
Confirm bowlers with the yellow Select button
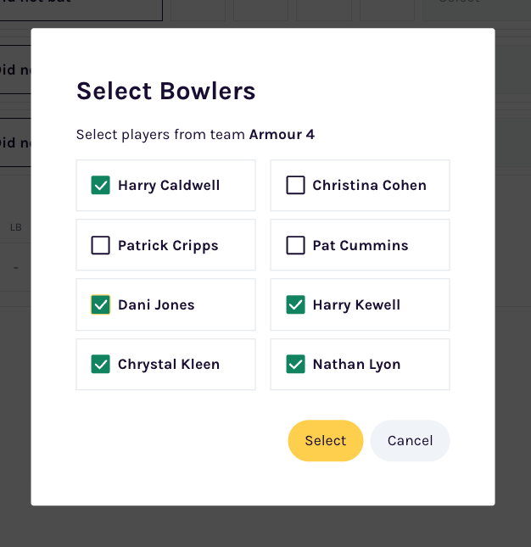click(326, 441)
